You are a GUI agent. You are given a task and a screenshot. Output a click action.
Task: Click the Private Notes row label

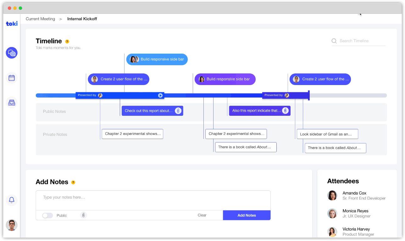pos(55,134)
